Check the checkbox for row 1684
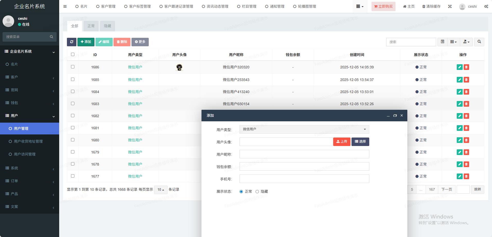 [x=73, y=92]
